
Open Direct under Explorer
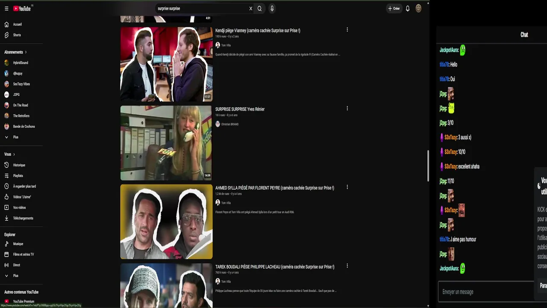pos(16,265)
